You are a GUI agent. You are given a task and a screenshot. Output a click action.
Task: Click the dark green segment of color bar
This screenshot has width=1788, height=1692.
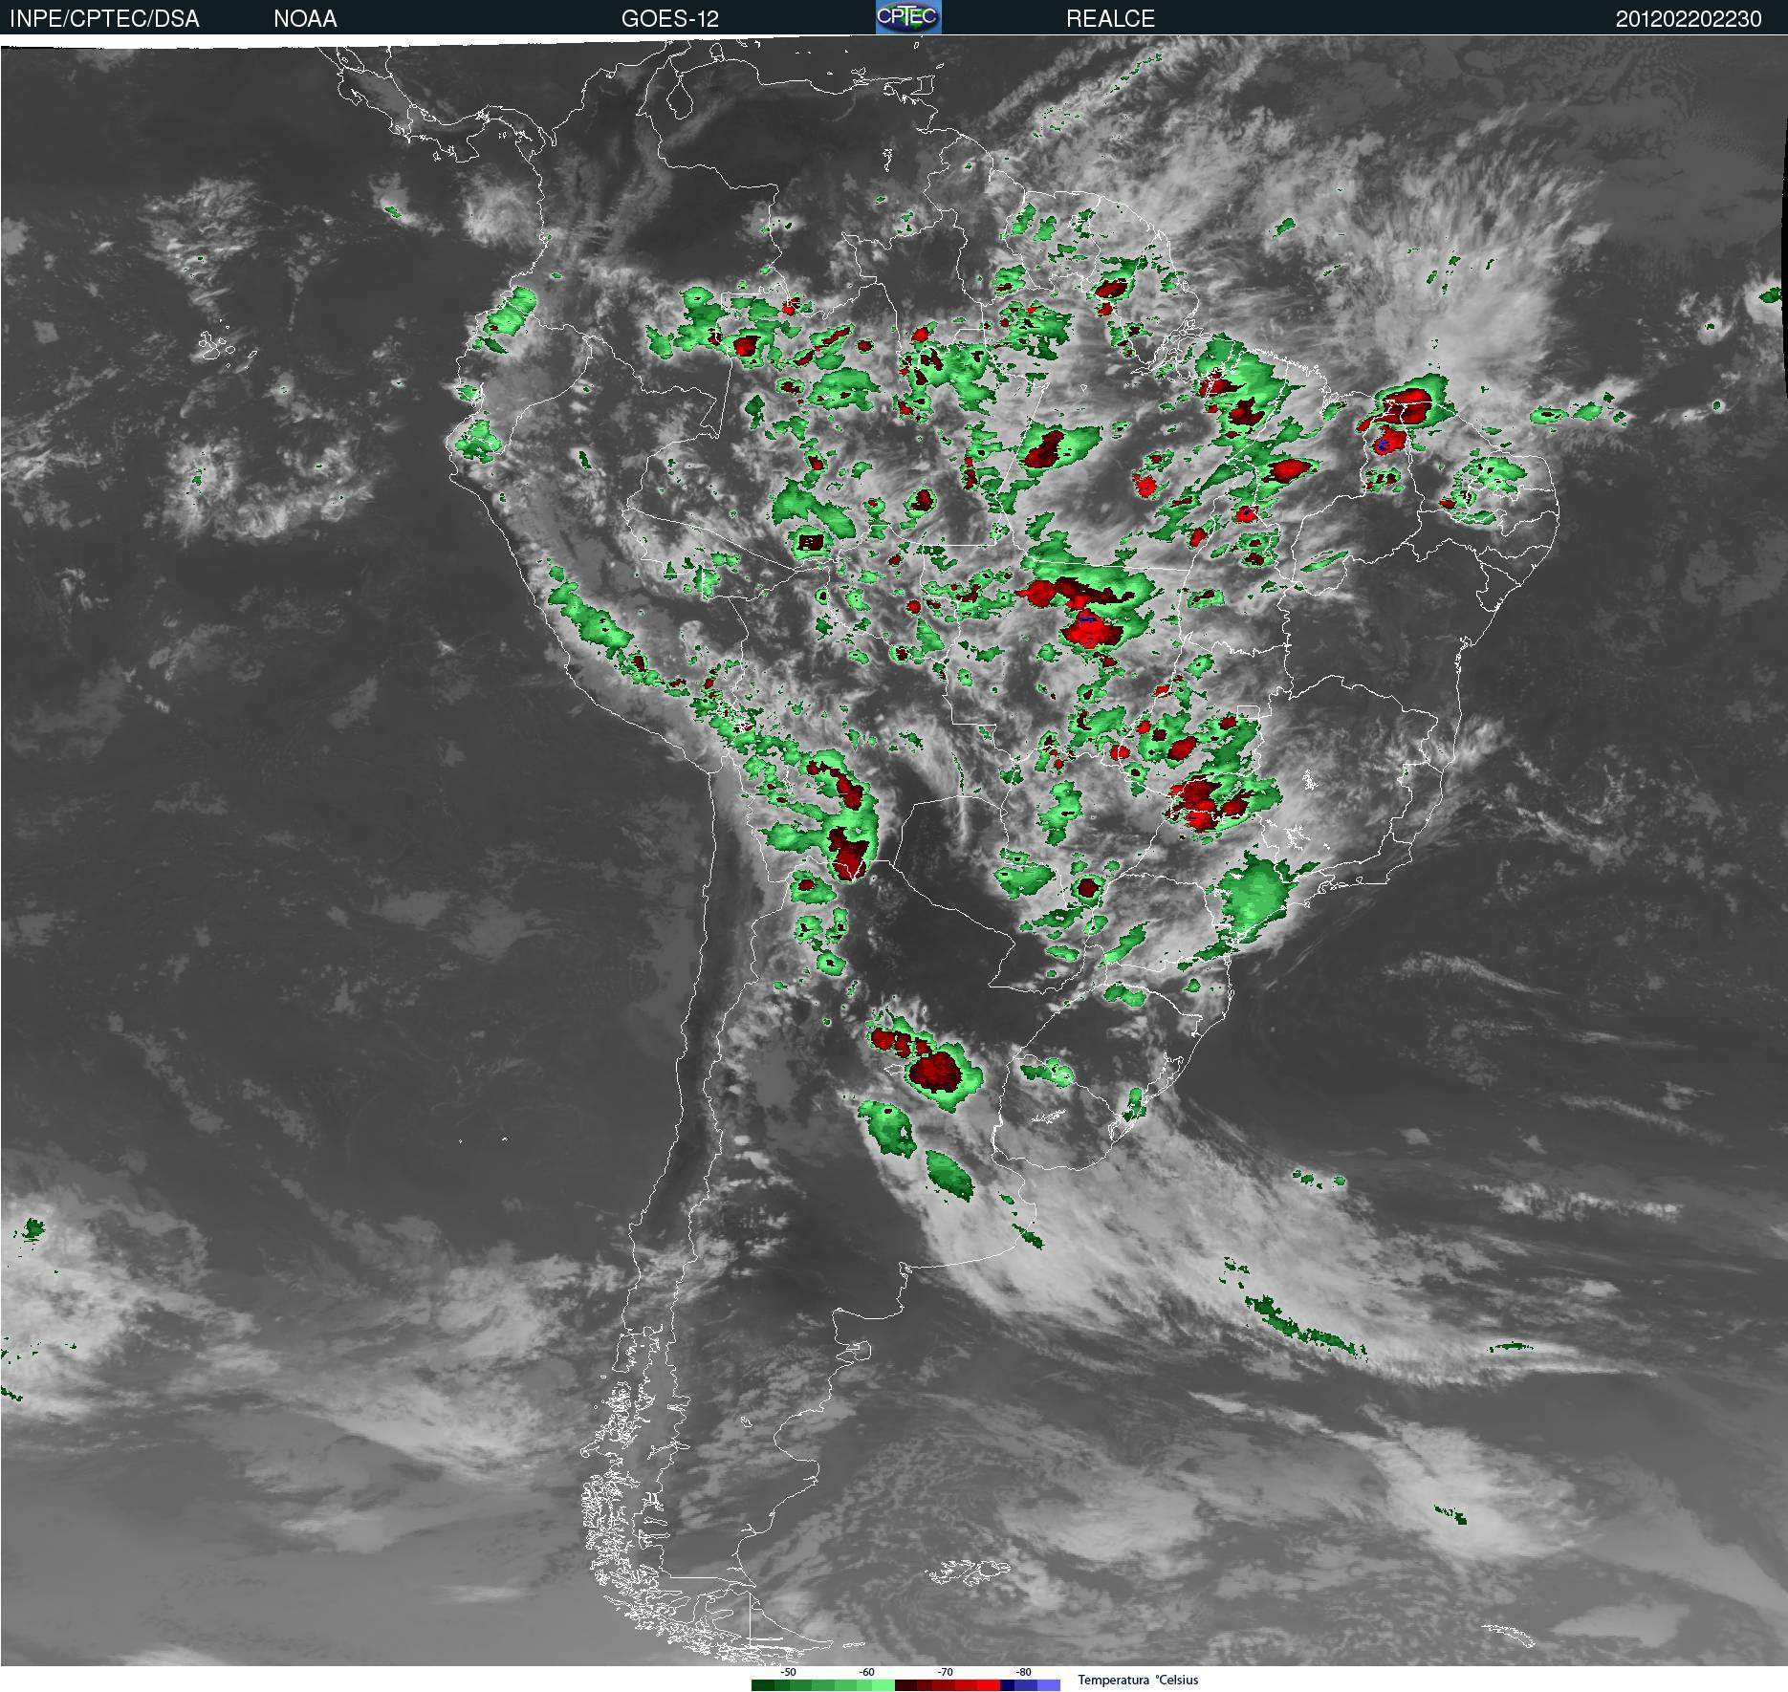click(x=763, y=1685)
